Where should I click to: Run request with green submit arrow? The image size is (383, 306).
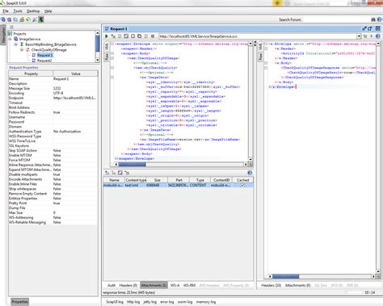click(107, 36)
